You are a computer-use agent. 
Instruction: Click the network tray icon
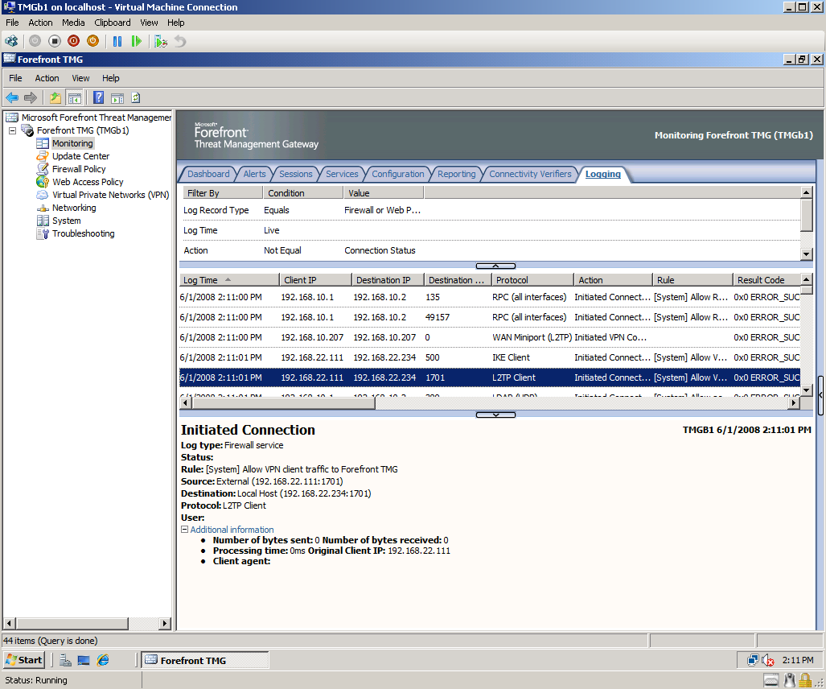[x=753, y=660]
